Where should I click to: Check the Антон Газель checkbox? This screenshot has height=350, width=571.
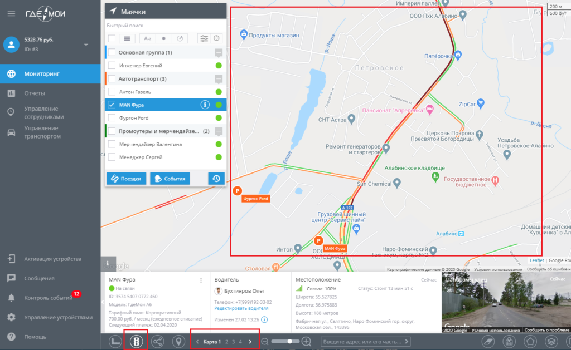(112, 92)
